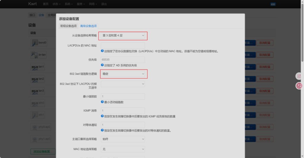The image size is (304, 158).
Task: Expand the 主端口重新选择策略 dropdown
Action: 123,139
